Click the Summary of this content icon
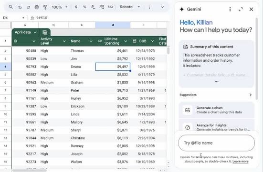 185,47
